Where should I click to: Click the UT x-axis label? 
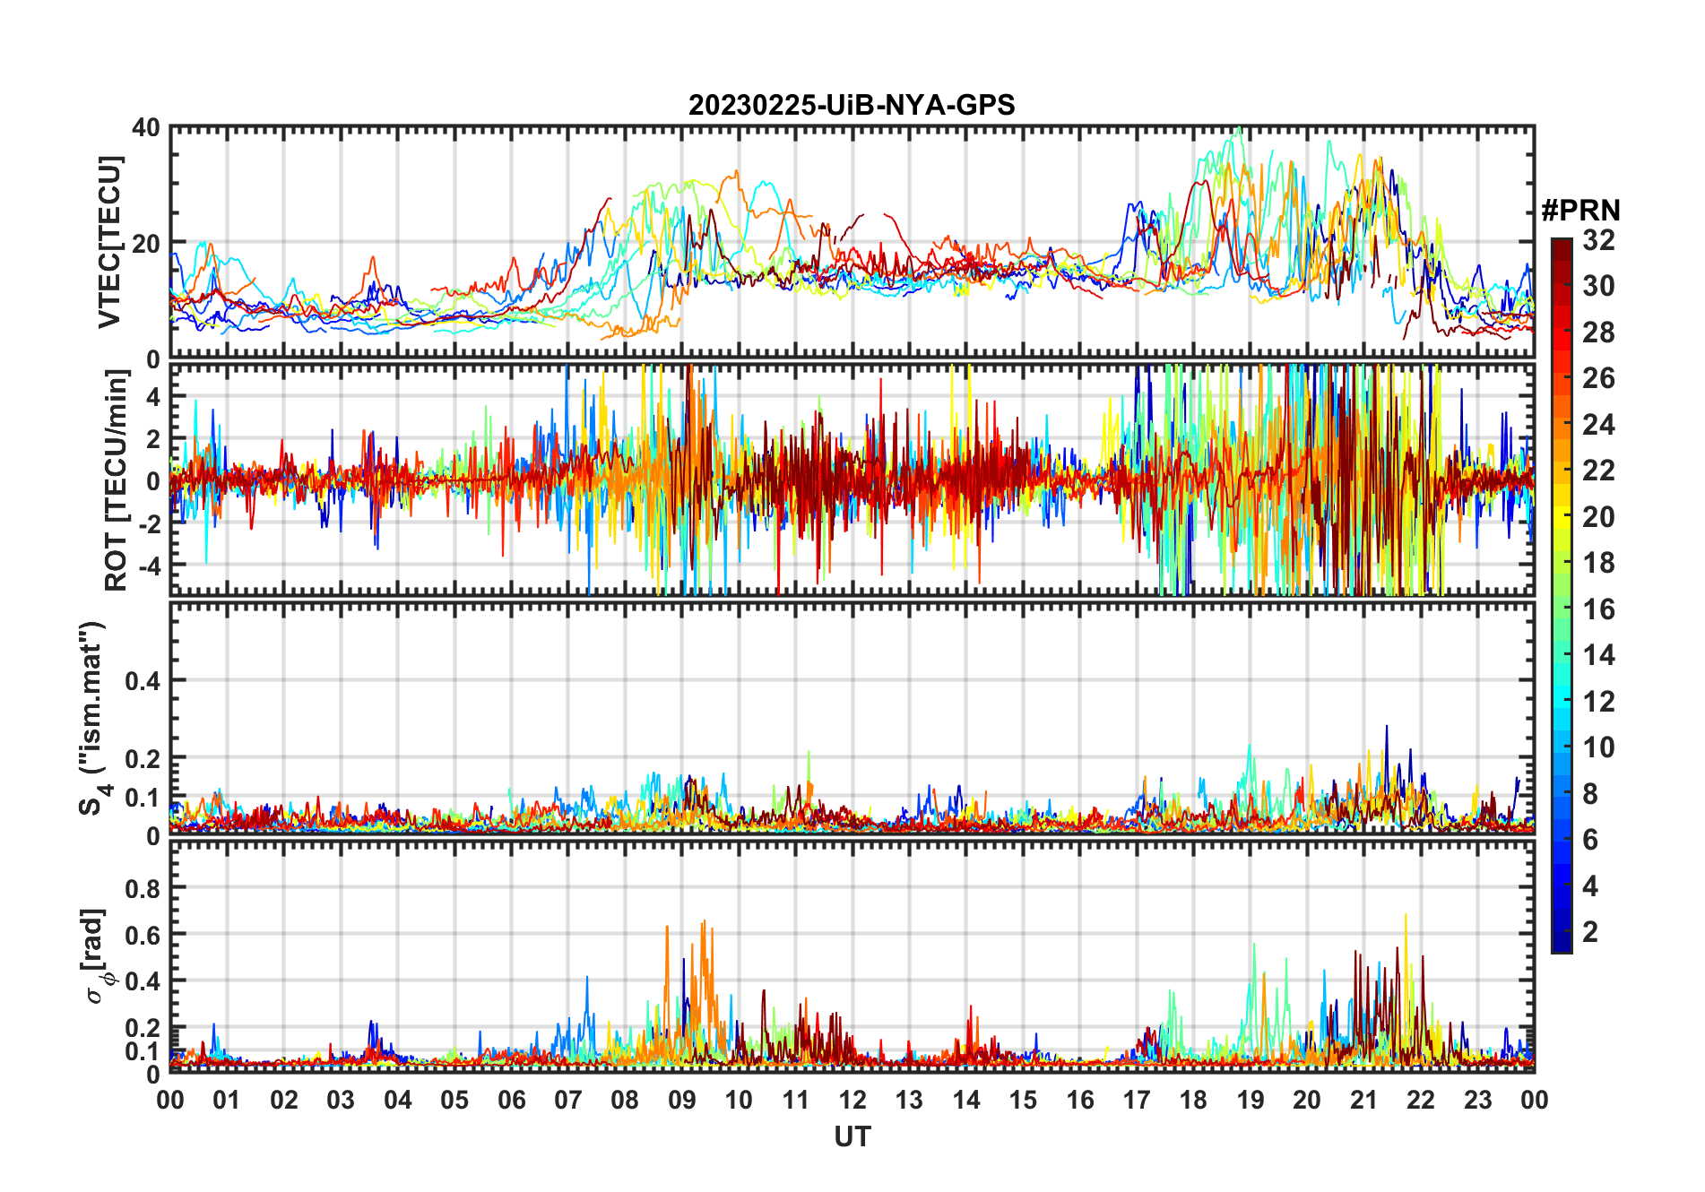(852, 1137)
